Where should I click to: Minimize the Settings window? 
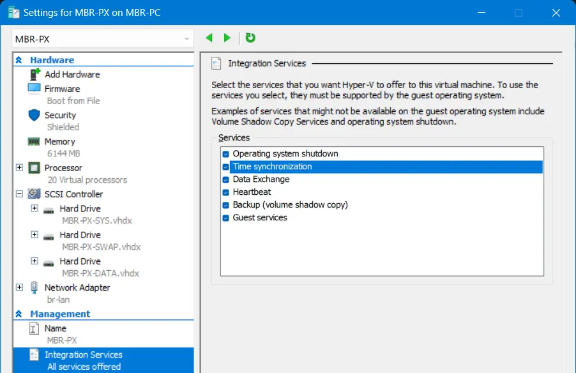481,13
